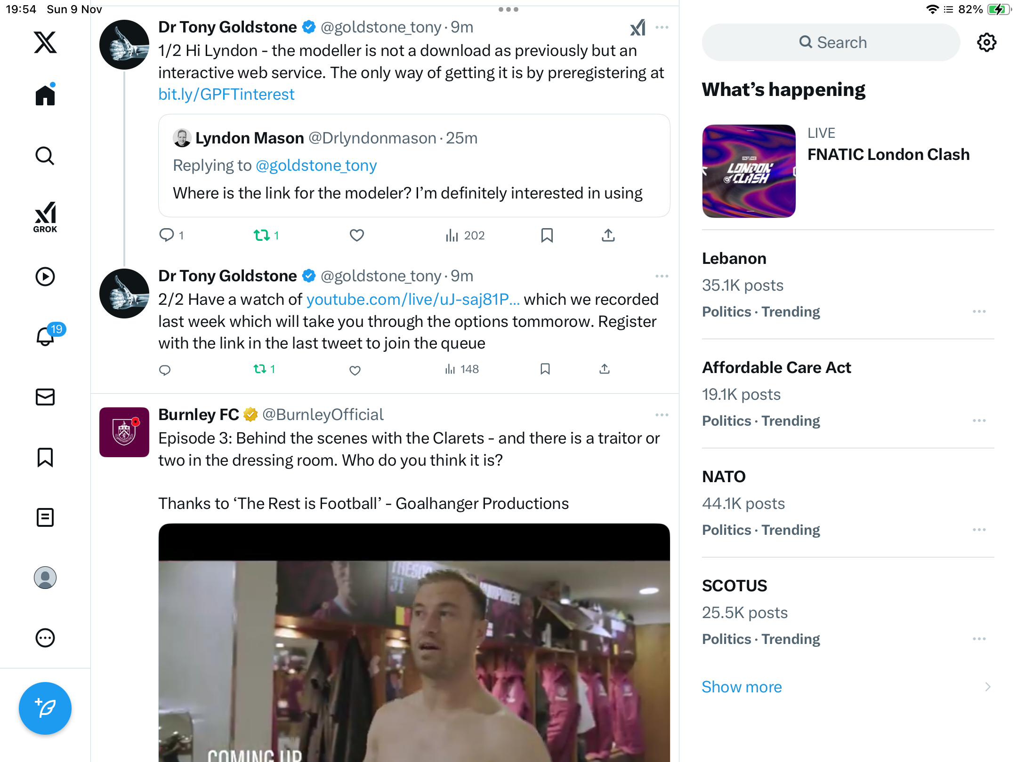The image size is (1017, 762).
Task: Open the video tab in the sidebar
Action: [x=45, y=277]
